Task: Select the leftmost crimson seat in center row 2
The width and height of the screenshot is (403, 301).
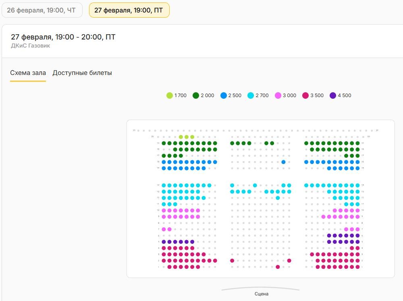Action: click(232, 261)
